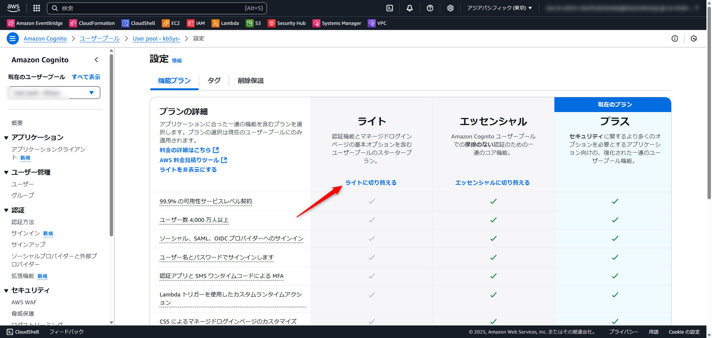Viewport: 712px width, 338px height.
Task: Click すべて表示 in the sidebar
Action: coord(86,77)
